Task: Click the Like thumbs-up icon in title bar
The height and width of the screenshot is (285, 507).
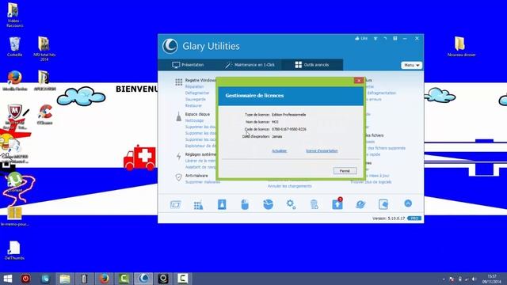Action: tap(357, 39)
